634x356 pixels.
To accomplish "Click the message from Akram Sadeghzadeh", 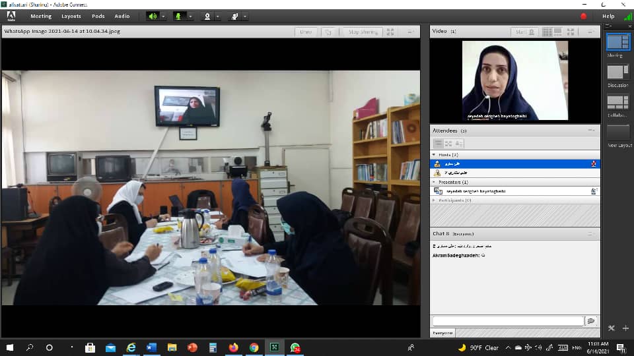I will (459, 255).
